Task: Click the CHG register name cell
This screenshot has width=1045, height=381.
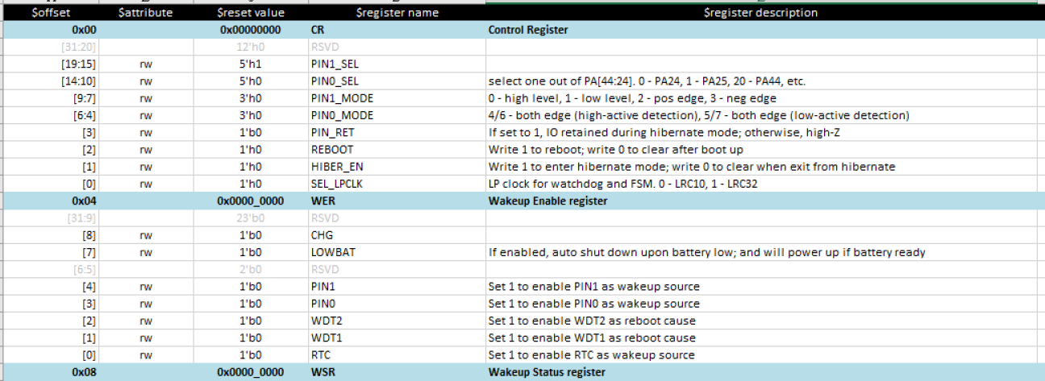Action: (323, 235)
